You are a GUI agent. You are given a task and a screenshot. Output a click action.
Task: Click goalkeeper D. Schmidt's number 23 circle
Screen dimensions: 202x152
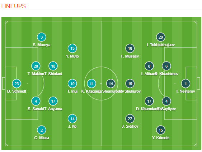[17, 84]
